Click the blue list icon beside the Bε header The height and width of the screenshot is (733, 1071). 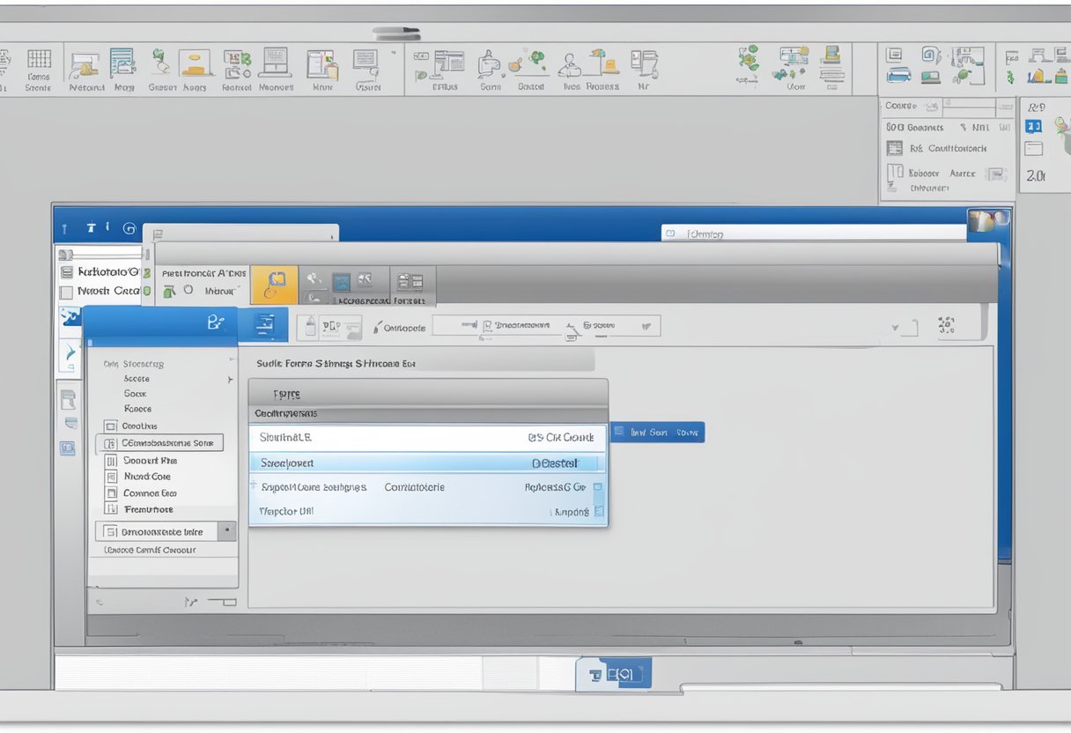click(x=264, y=325)
